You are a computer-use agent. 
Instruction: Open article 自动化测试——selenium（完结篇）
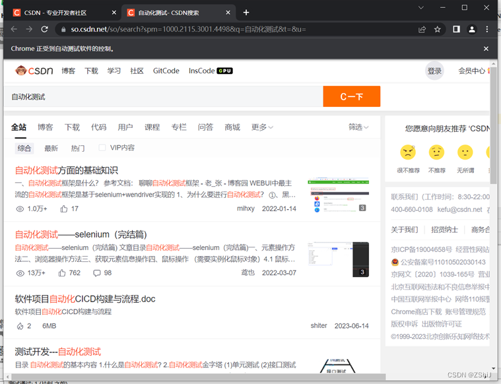pos(81,235)
